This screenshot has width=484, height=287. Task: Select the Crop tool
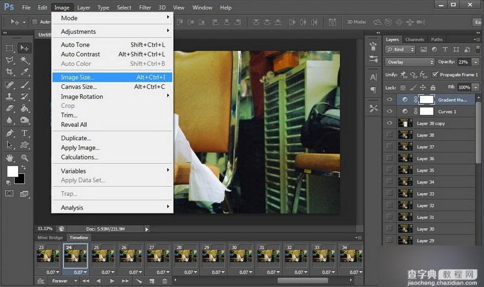(9, 72)
